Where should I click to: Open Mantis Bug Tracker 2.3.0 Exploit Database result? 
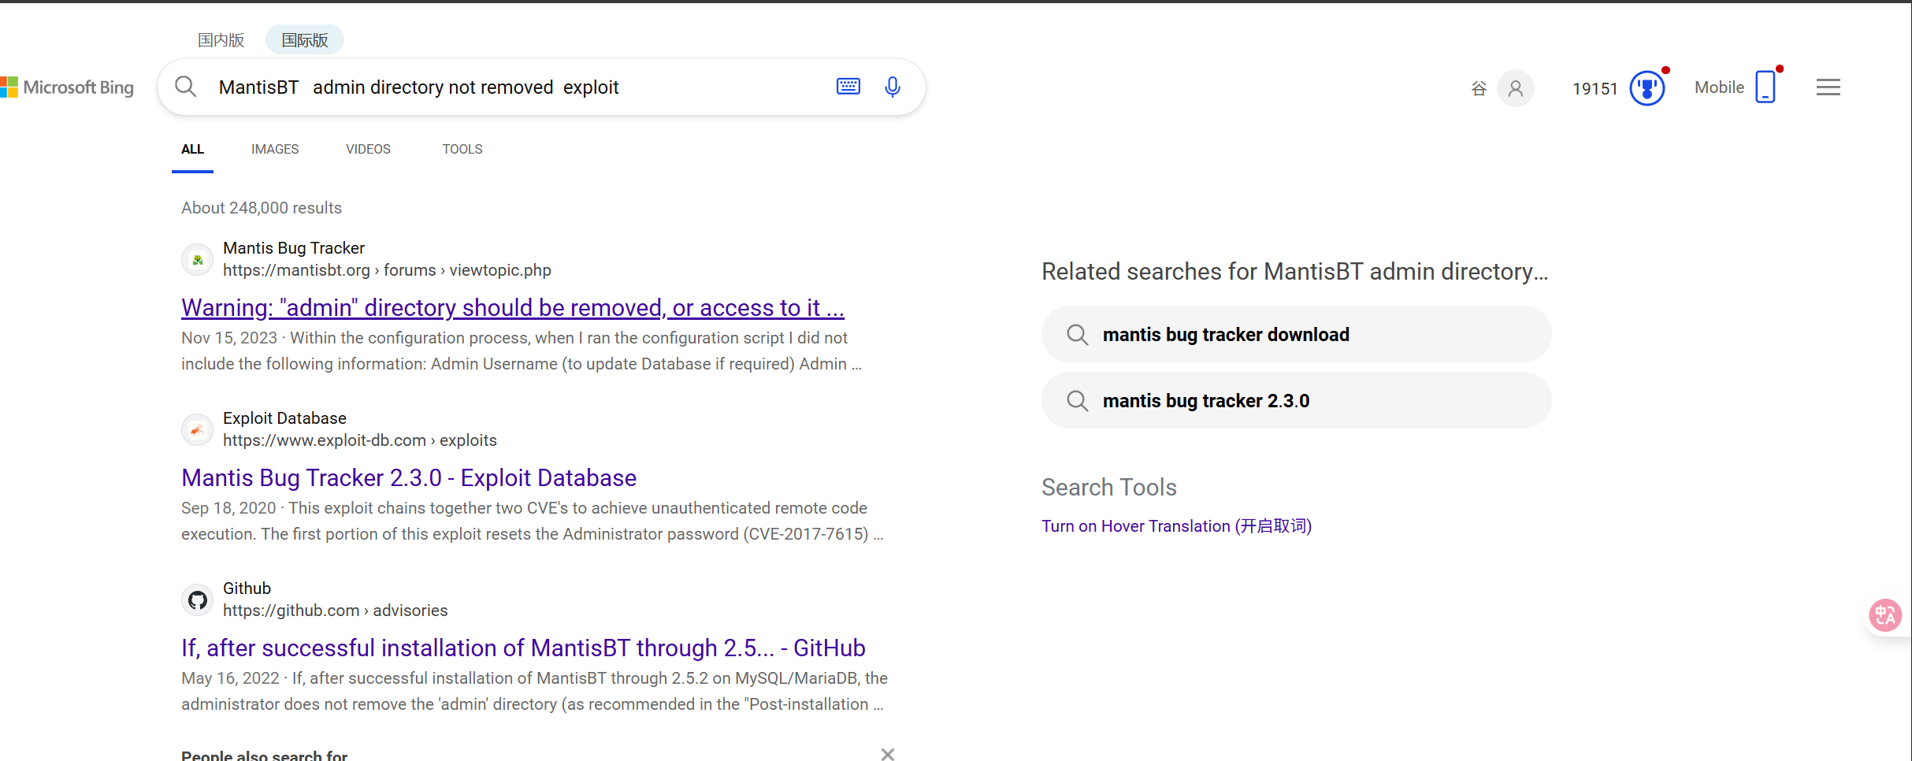pos(409,477)
